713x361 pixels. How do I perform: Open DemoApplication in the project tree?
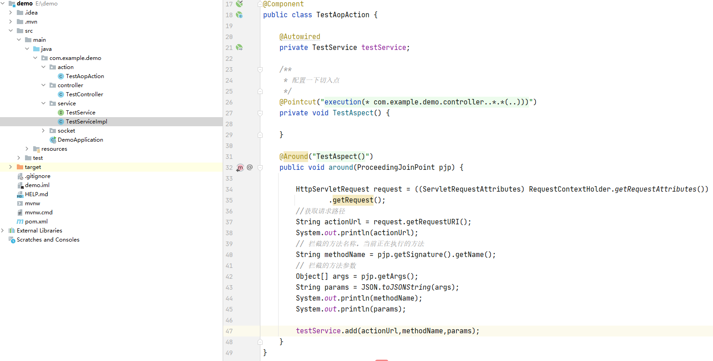pos(80,140)
